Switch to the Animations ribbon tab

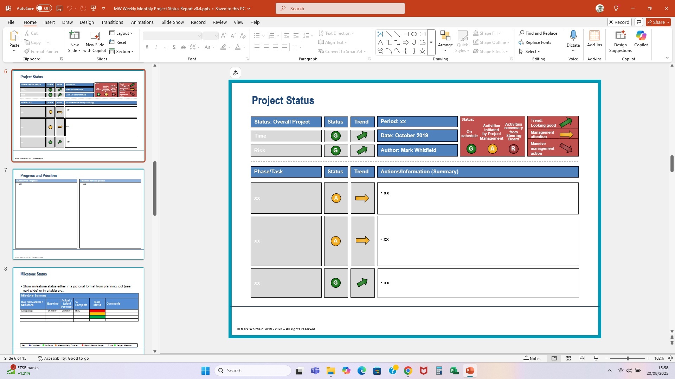pos(142,22)
